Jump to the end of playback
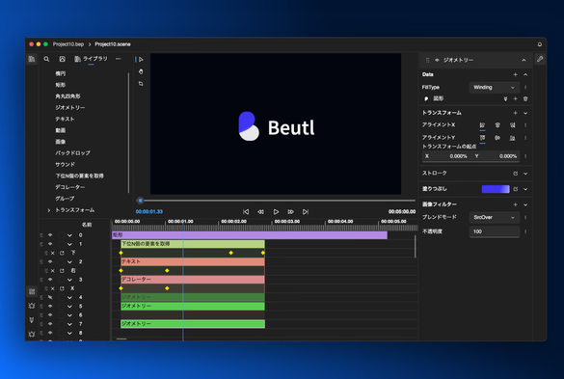 pyautogui.click(x=306, y=211)
